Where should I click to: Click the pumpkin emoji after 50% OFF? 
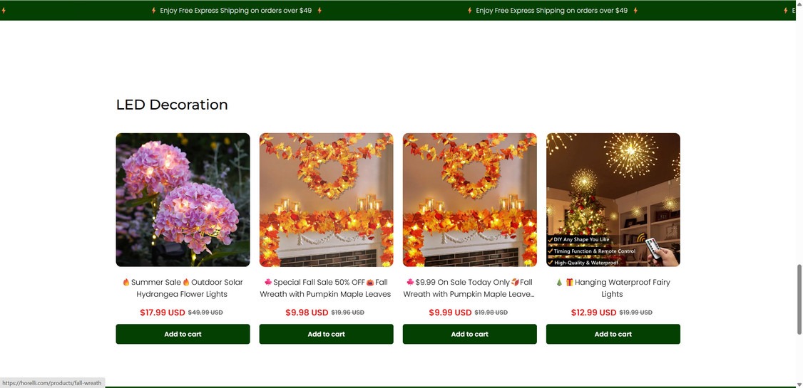coord(370,282)
